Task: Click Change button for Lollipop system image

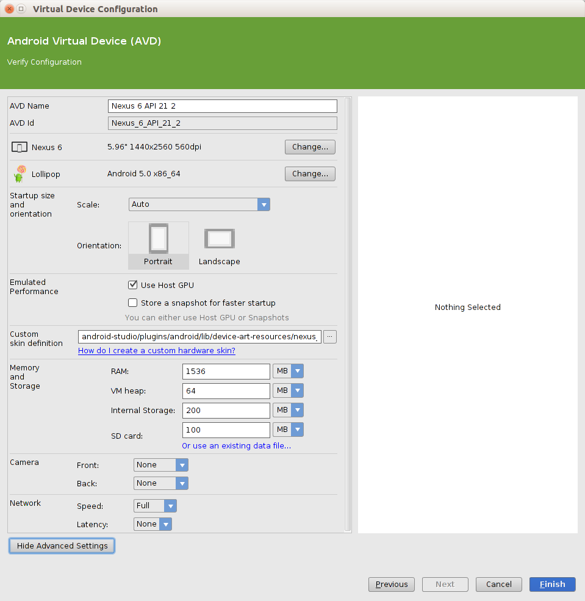Action: click(x=310, y=174)
